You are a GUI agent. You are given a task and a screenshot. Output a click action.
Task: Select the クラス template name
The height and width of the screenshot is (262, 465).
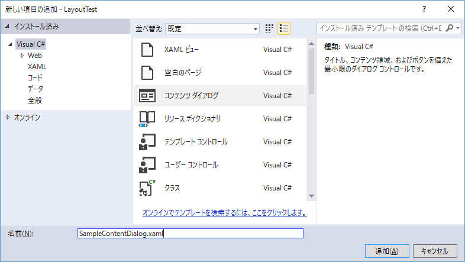(x=172, y=188)
